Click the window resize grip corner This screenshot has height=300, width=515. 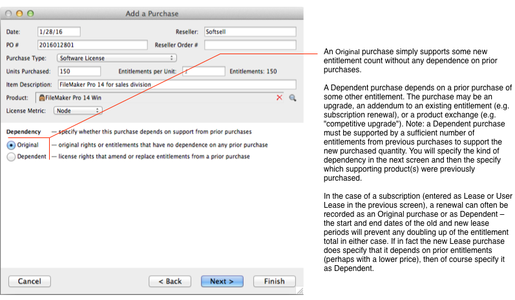(x=300, y=290)
